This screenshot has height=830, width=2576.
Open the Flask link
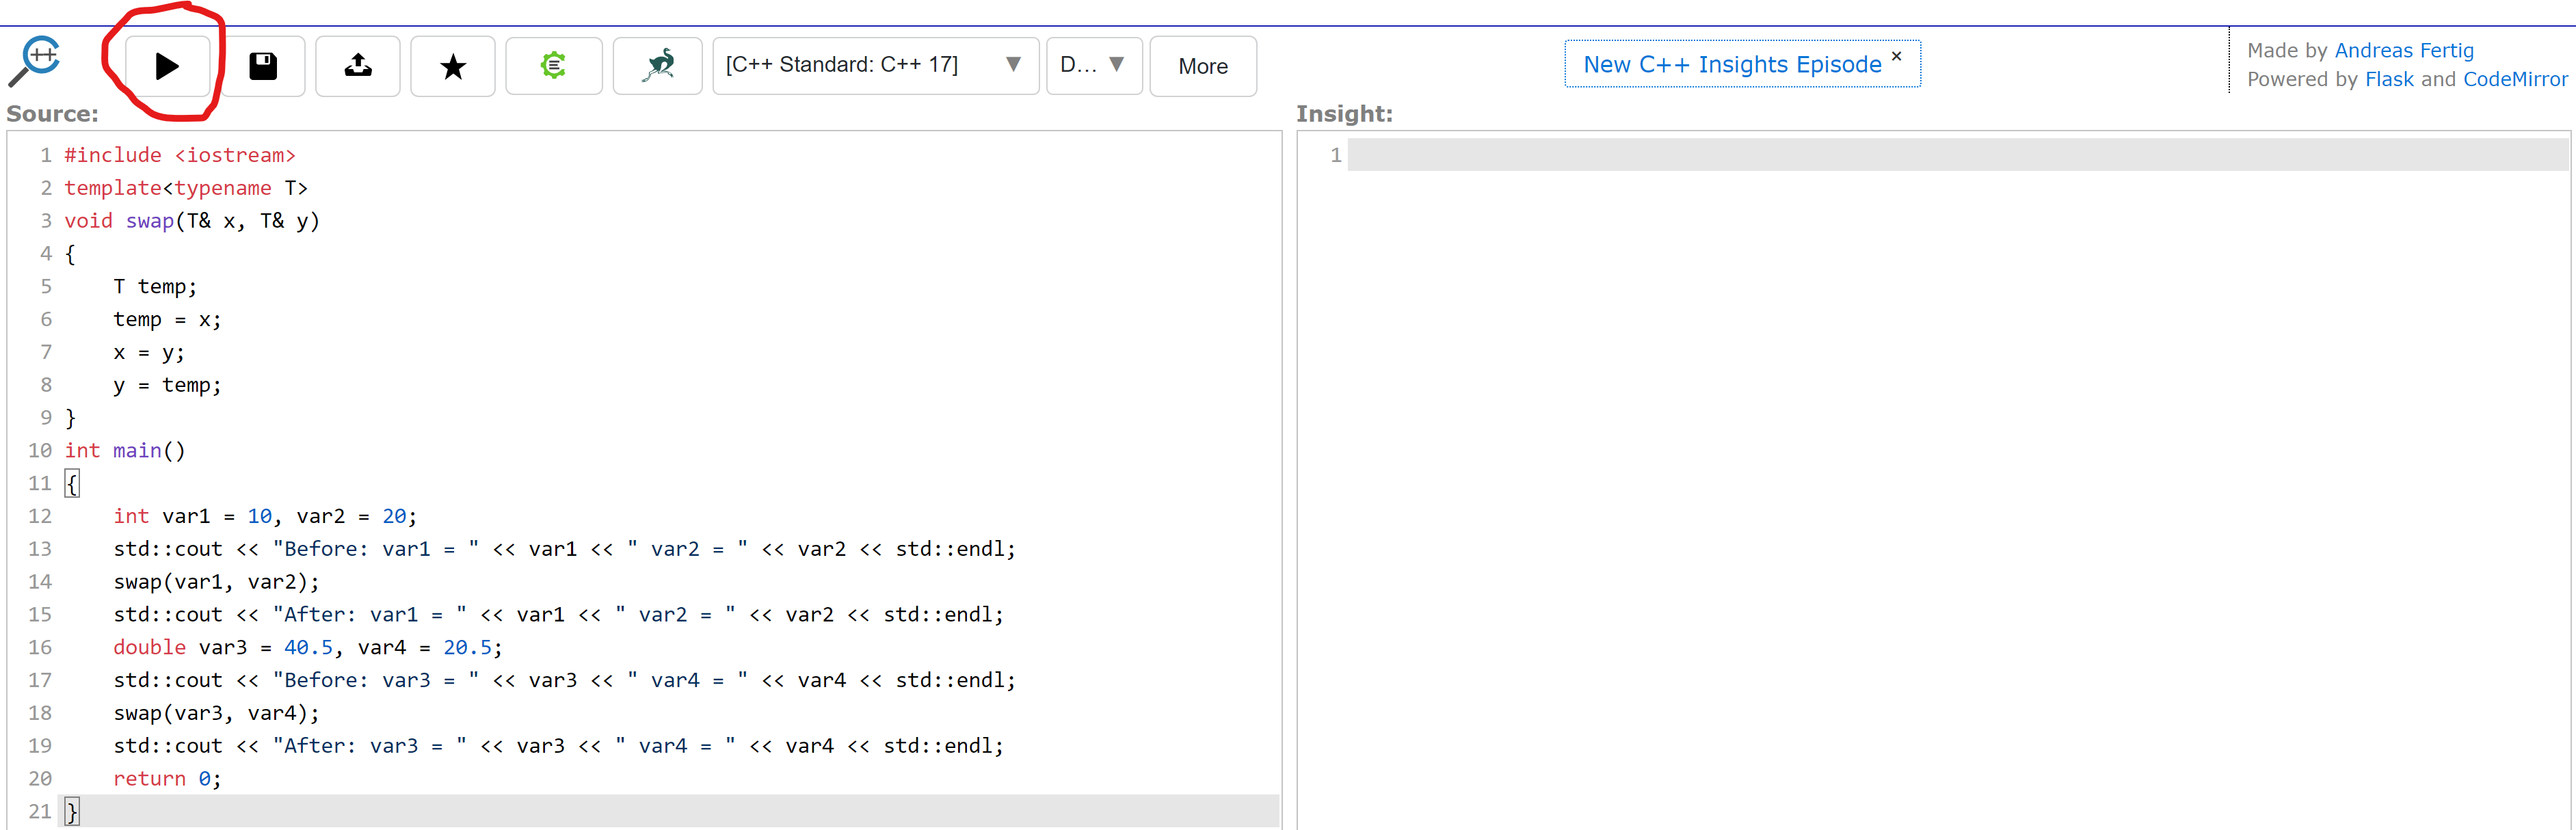[x=2388, y=79]
